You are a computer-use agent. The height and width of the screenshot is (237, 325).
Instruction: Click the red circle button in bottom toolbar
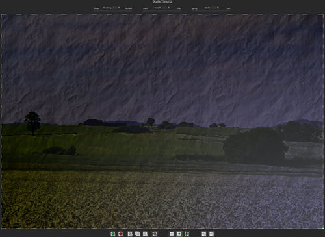click(x=120, y=234)
